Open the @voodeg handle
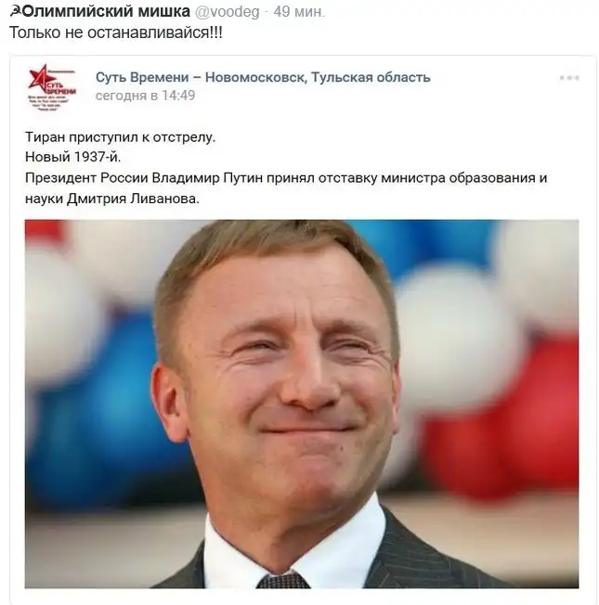This screenshot has width=599, height=605. 228,12
